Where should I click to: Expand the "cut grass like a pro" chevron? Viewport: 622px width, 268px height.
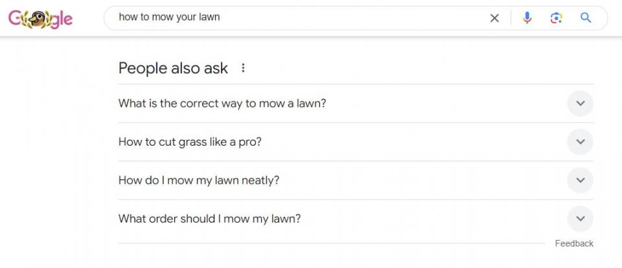point(580,142)
